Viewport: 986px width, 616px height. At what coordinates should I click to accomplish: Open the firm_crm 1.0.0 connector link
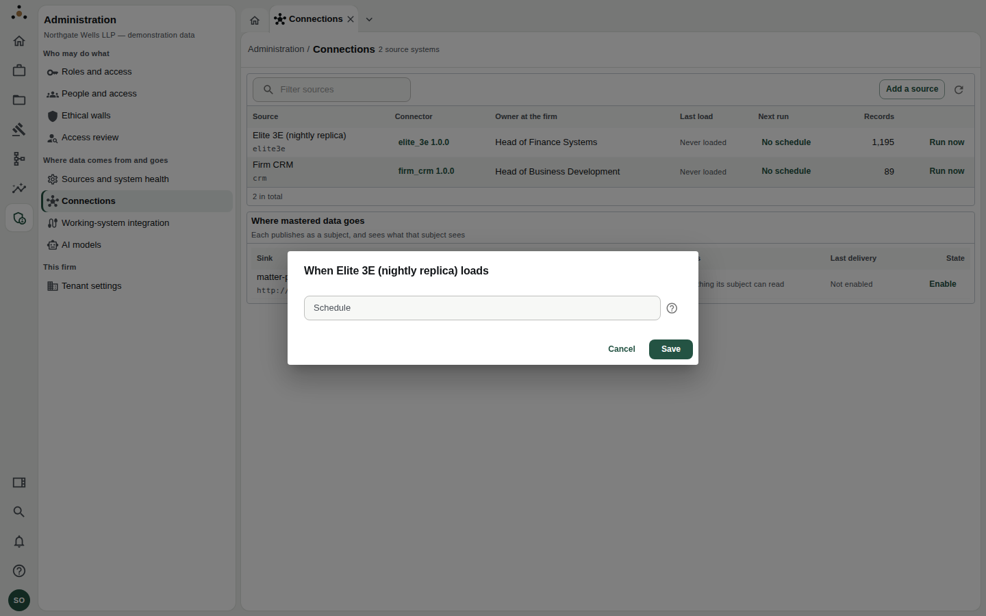(x=426, y=171)
